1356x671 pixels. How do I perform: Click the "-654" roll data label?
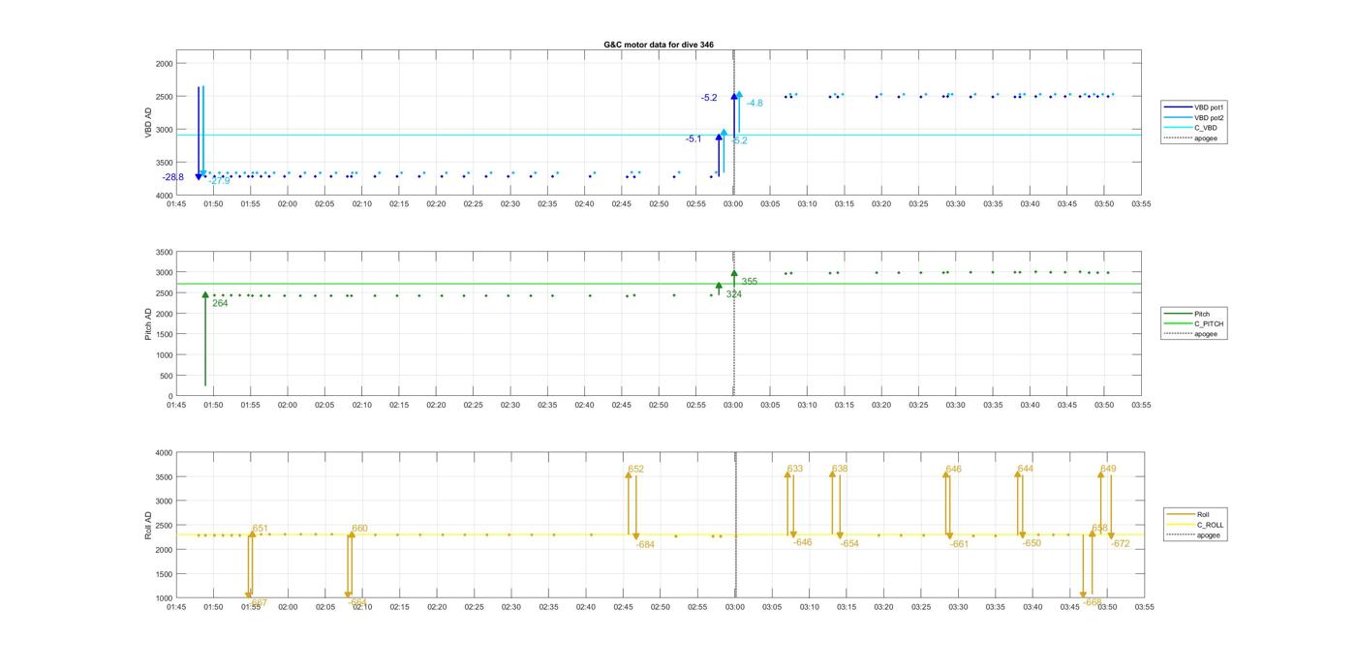[x=849, y=544]
